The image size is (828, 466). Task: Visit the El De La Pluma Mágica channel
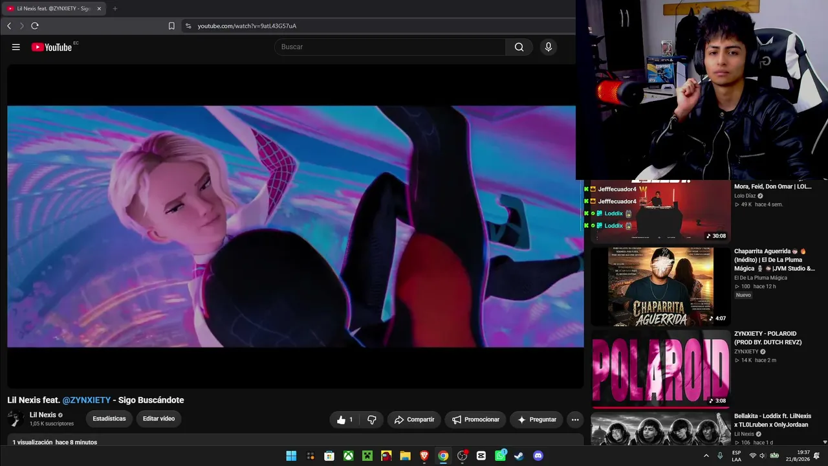tap(761, 278)
